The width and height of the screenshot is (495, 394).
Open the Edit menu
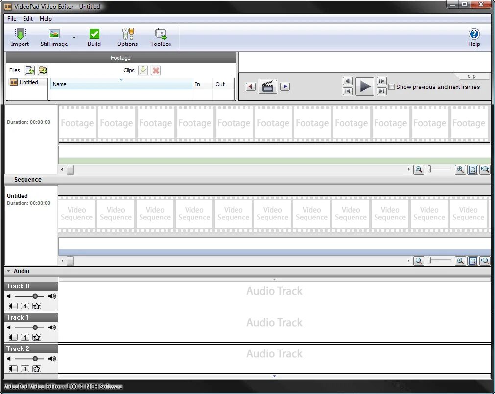[x=28, y=19]
